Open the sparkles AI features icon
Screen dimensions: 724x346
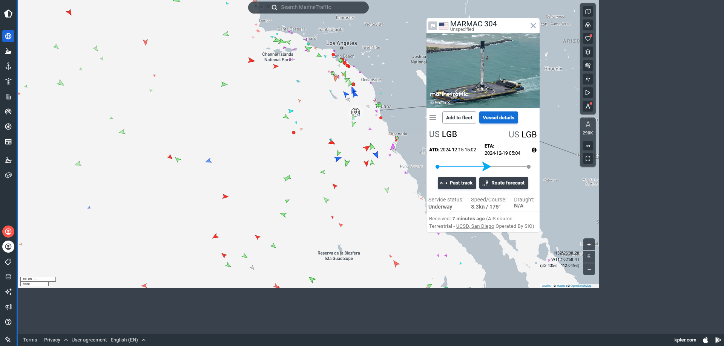8,292
